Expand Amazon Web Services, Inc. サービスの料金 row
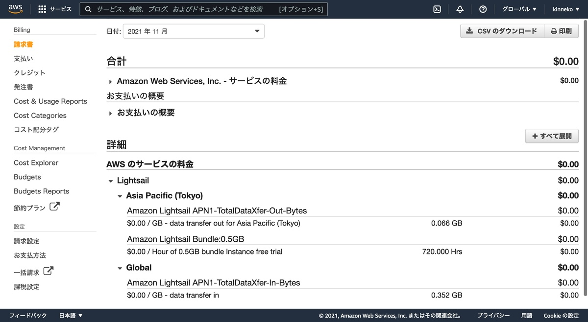Viewport: 588px width, 322px height. click(111, 82)
